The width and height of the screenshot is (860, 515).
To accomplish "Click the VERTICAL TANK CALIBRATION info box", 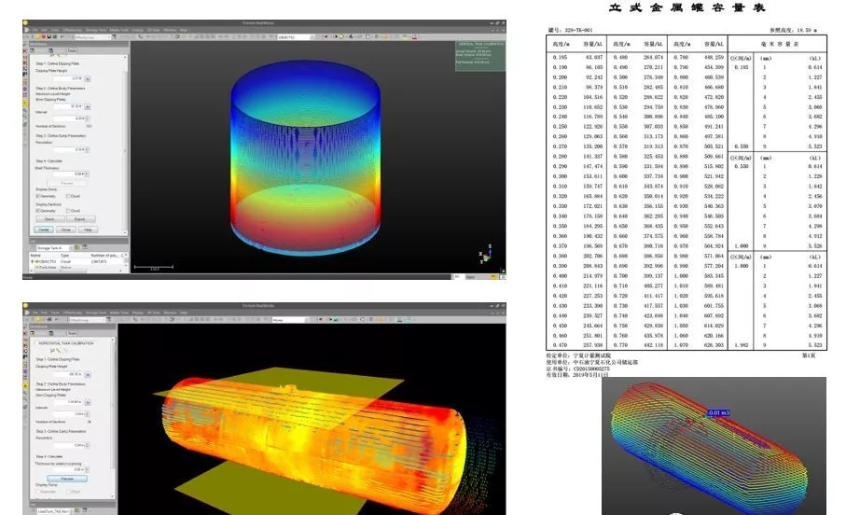I will coord(480,56).
